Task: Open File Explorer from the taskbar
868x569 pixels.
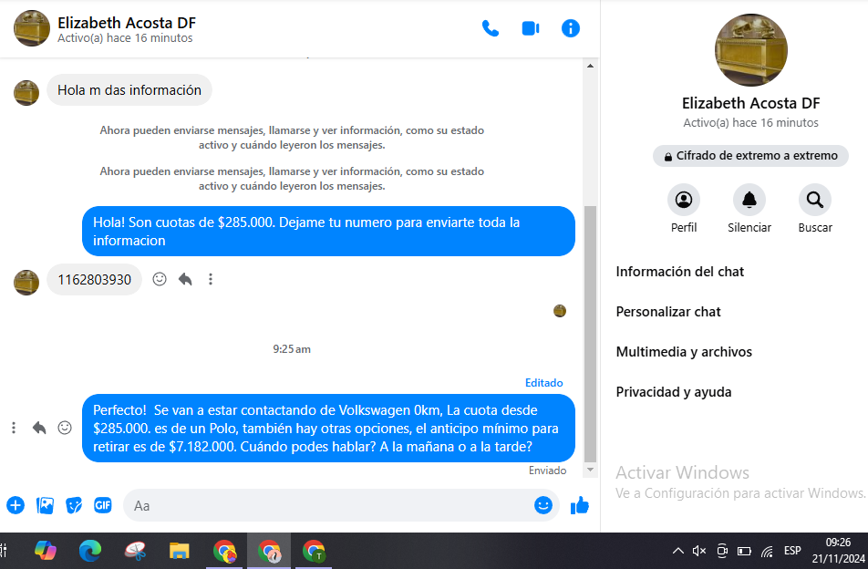Action: click(180, 551)
